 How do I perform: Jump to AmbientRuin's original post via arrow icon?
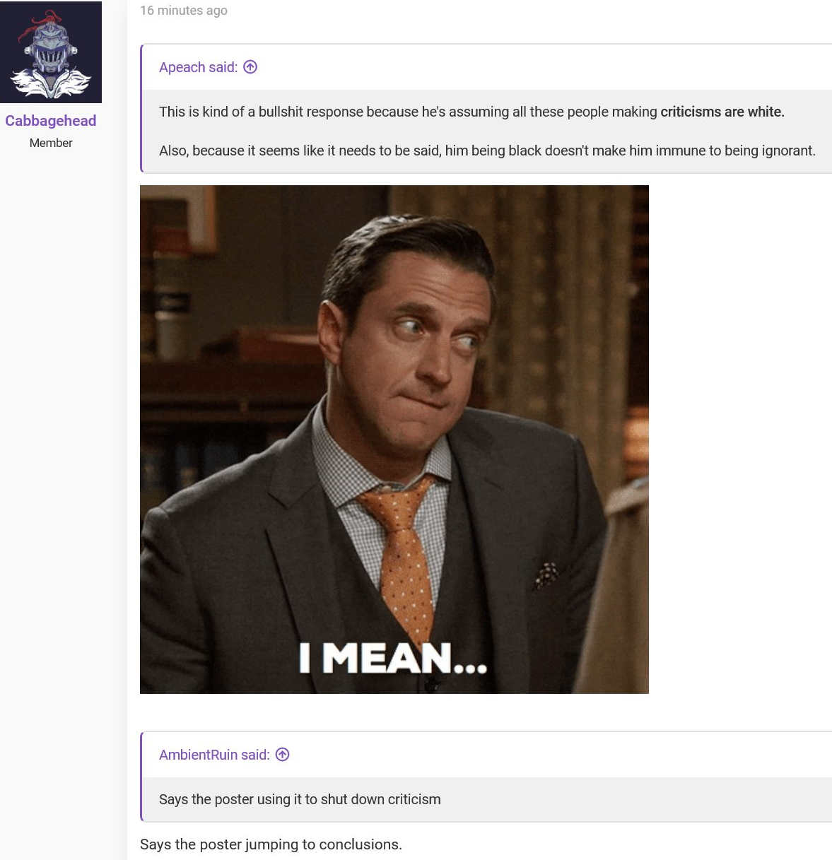(283, 755)
